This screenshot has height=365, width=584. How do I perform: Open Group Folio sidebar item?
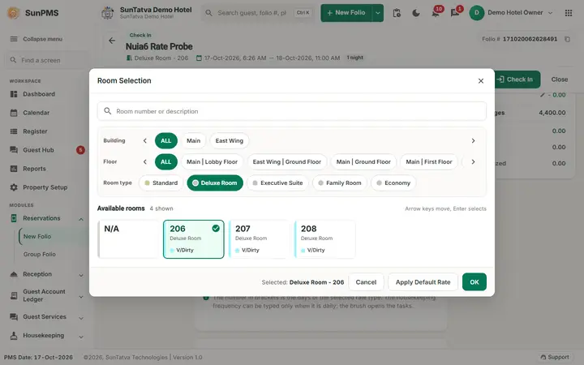(40, 255)
